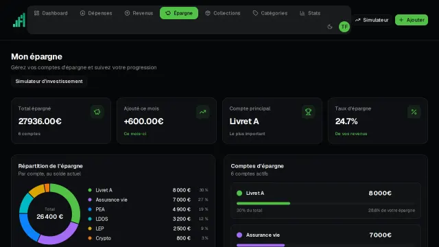Launch the Simulateur button in the header
The image size is (439, 247).
click(x=372, y=20)
